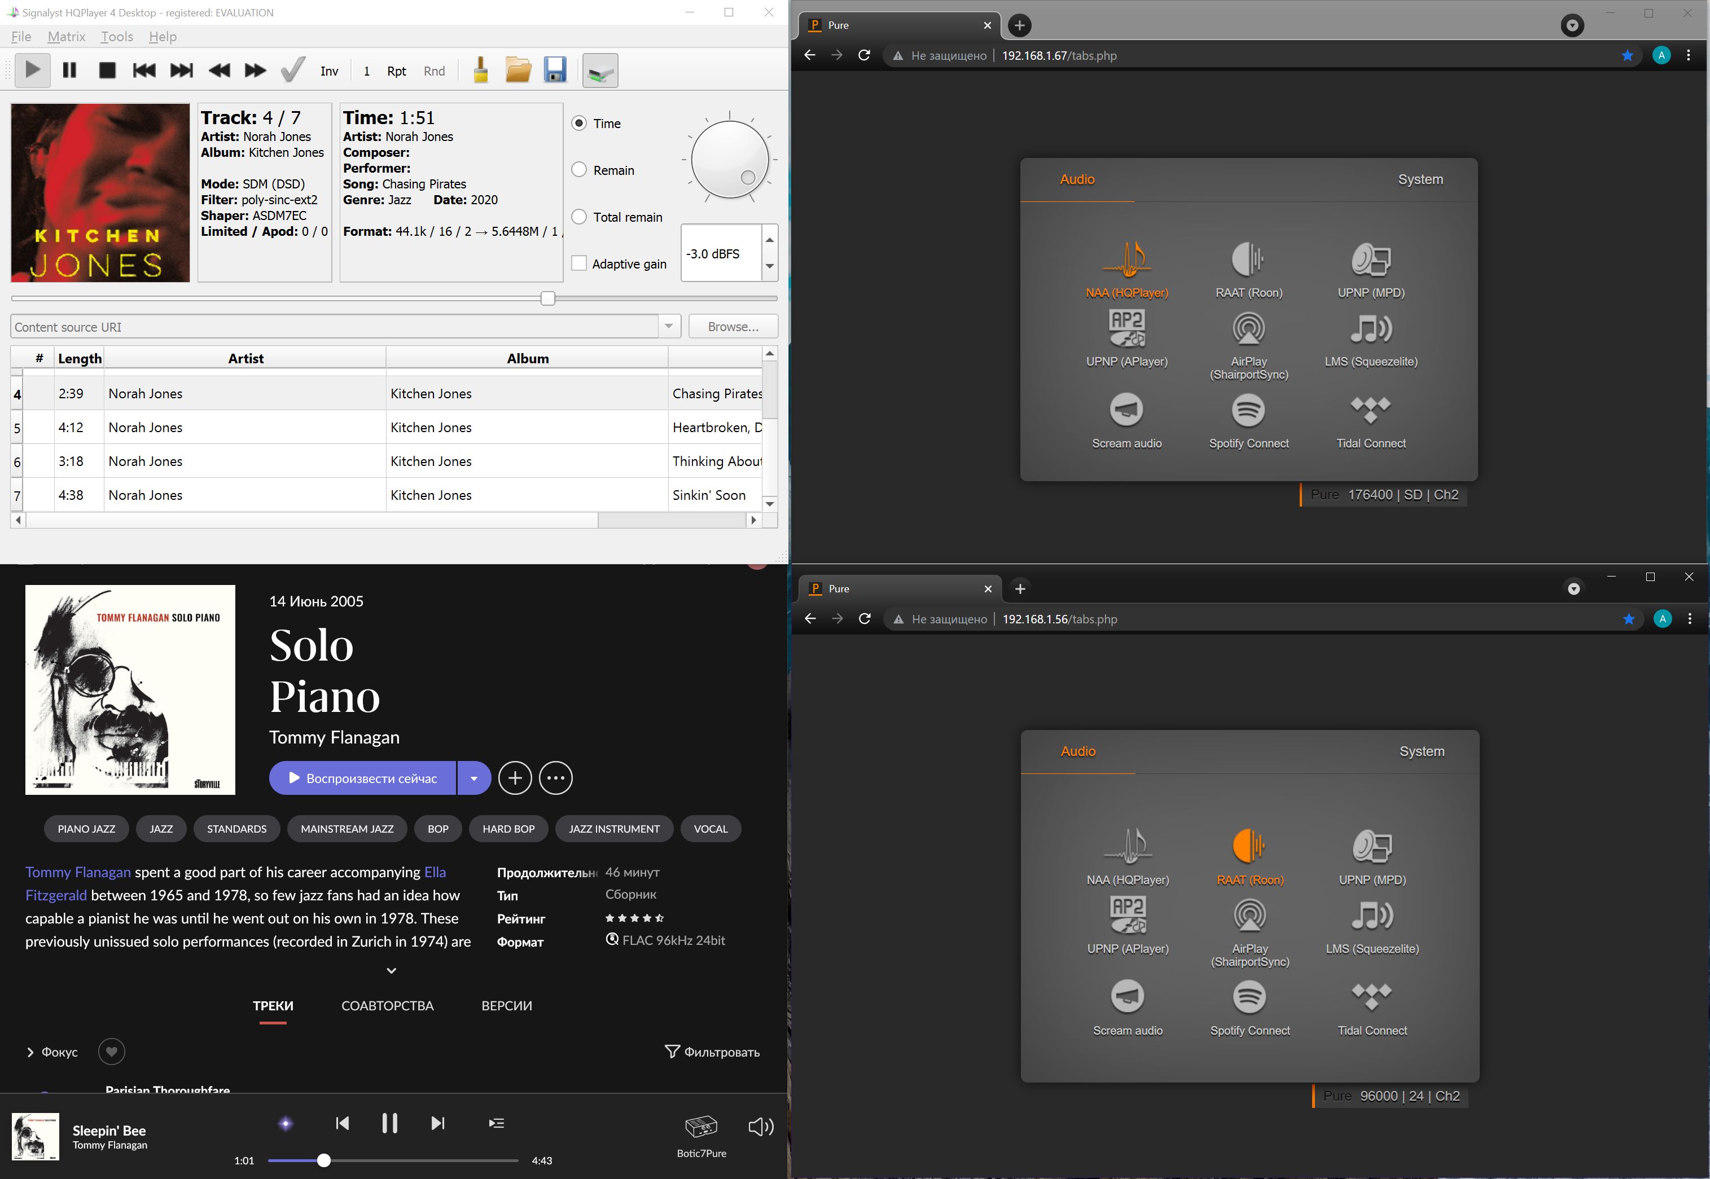Select Spotify Connect in bottom Pure panel
Image resolution: width=1710 pixels, height=1179 pixels.
pos(1249,997)
